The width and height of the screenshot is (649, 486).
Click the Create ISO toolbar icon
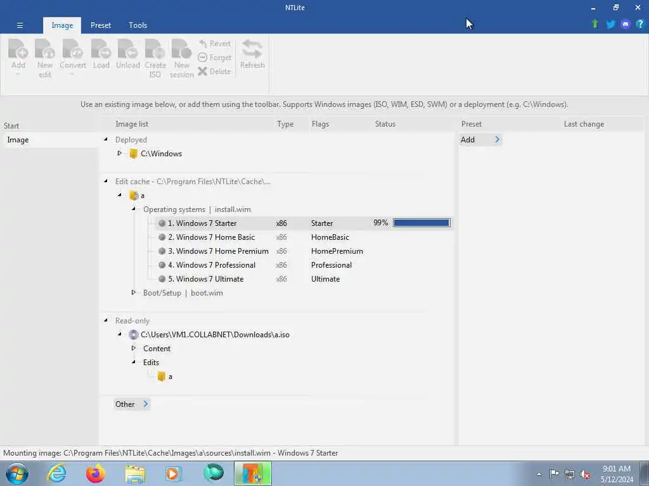(155, 48)
